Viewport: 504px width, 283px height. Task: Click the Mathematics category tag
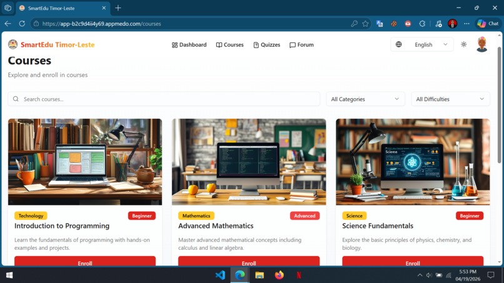click(196, 216)
